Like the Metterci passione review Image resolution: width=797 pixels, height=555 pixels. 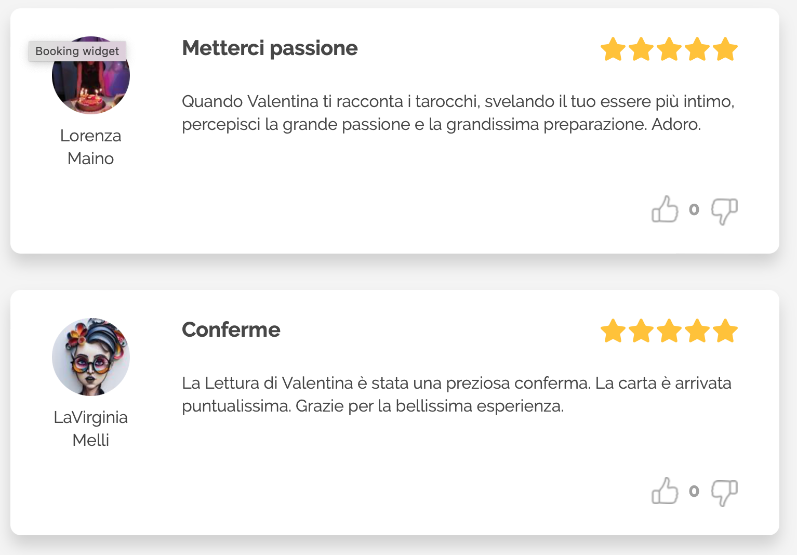665,209
